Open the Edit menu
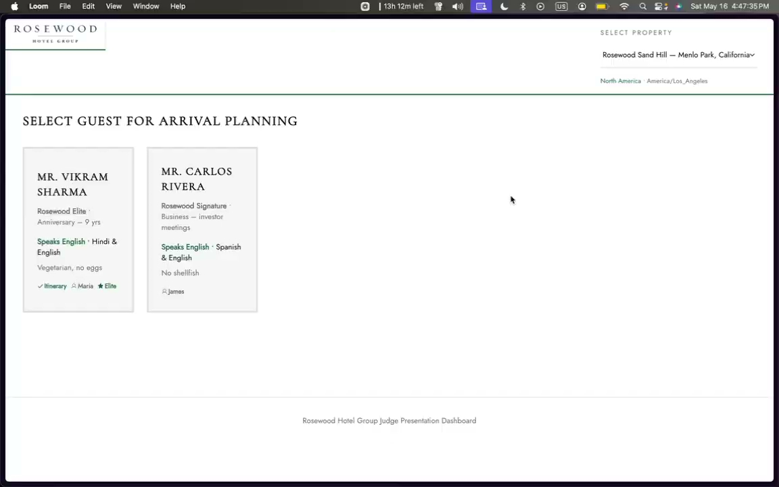 pos(89,7)
